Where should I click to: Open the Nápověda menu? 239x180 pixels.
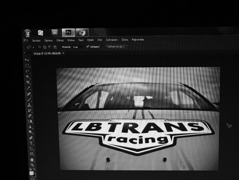pyautogui.click(x=138, y=39)
